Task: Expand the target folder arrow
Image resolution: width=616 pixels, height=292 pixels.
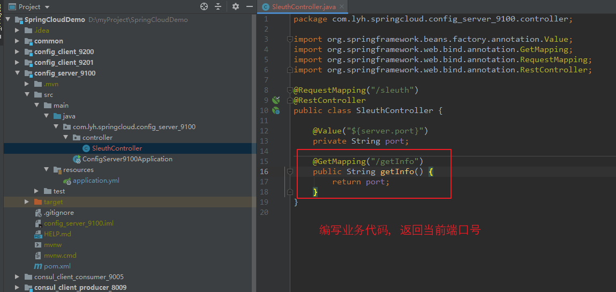Action: [x=27, y=202]
